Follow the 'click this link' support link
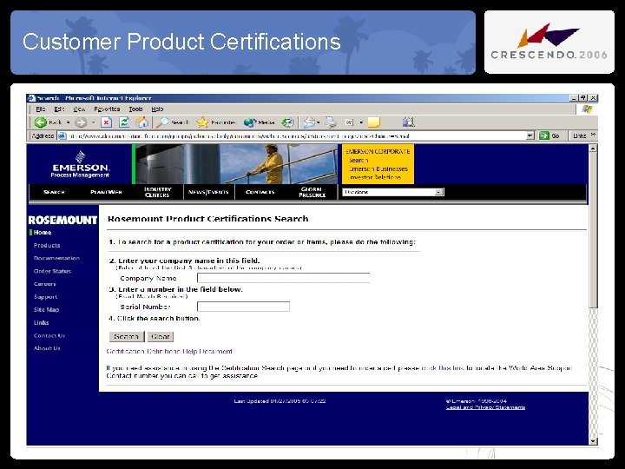This screenshot has width=625, height=469. (443, 368)
